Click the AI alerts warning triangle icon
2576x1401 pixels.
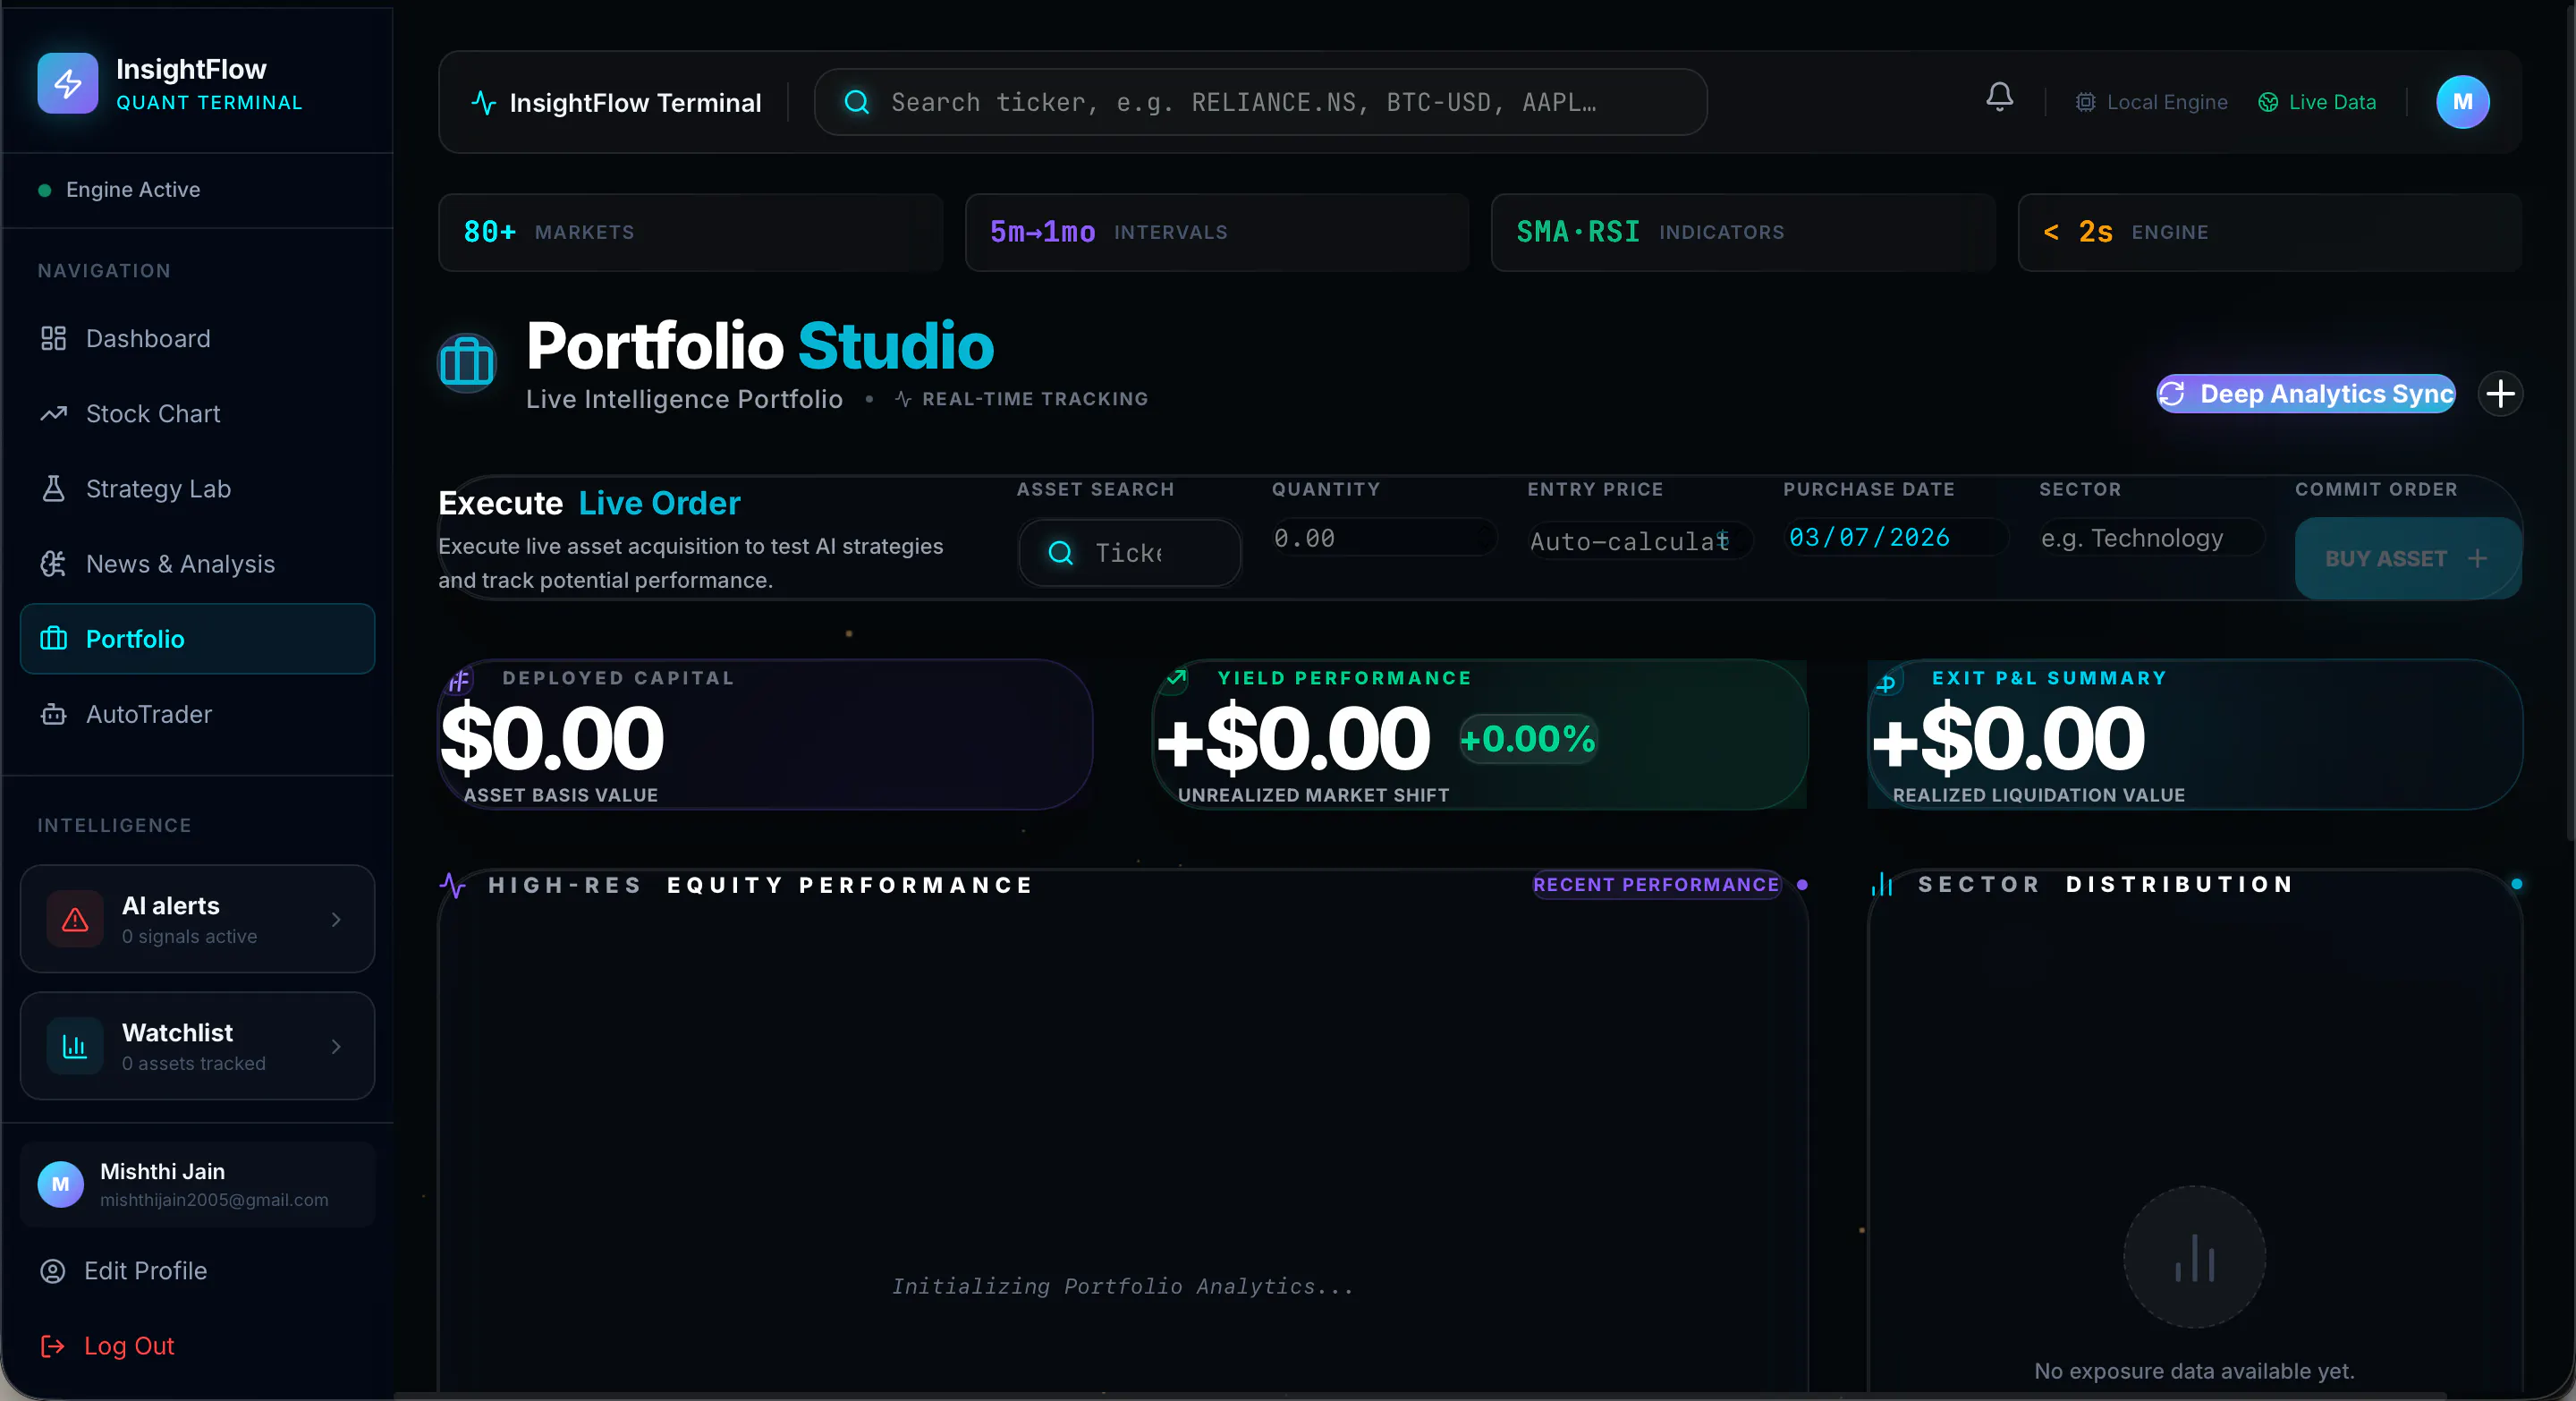[x=75, y=919]
